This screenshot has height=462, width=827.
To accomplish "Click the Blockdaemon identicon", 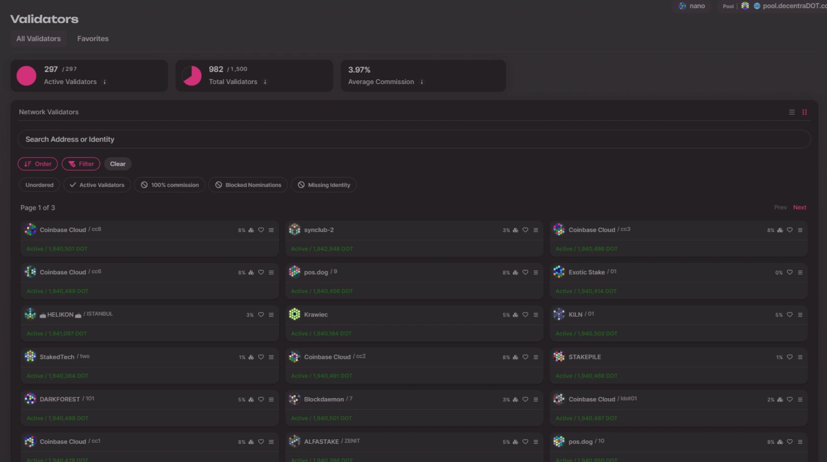I will click(x=295, y=399).
